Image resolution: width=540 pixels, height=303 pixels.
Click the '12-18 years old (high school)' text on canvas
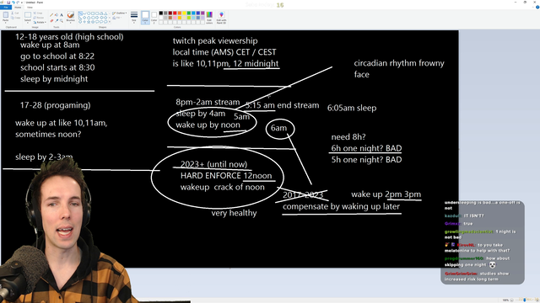tap(69, 37)
